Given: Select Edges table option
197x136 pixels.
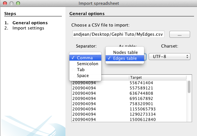Looking at the screenshot, I should 125,58.
